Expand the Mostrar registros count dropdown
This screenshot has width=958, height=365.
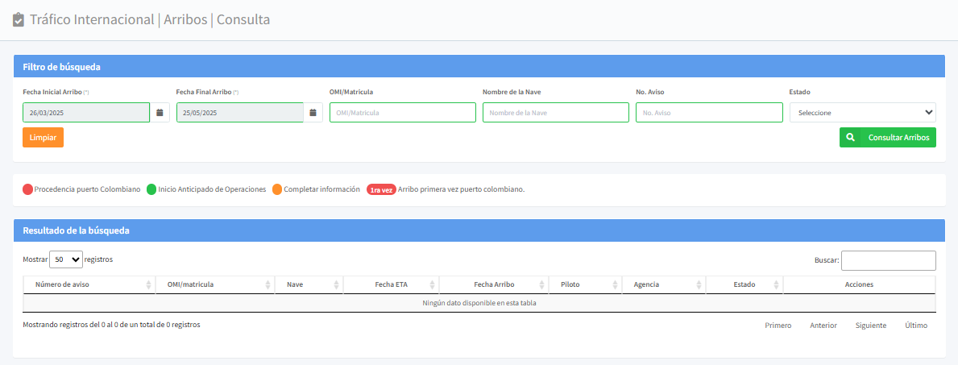[x=66, y=259]
